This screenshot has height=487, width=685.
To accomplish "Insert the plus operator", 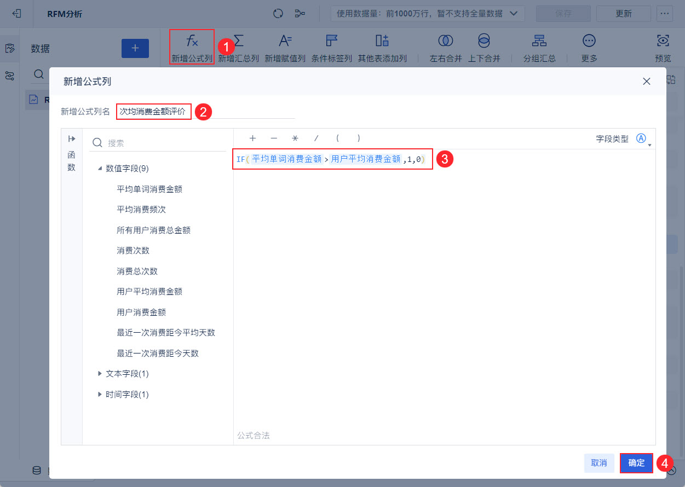I will [252, 138].
